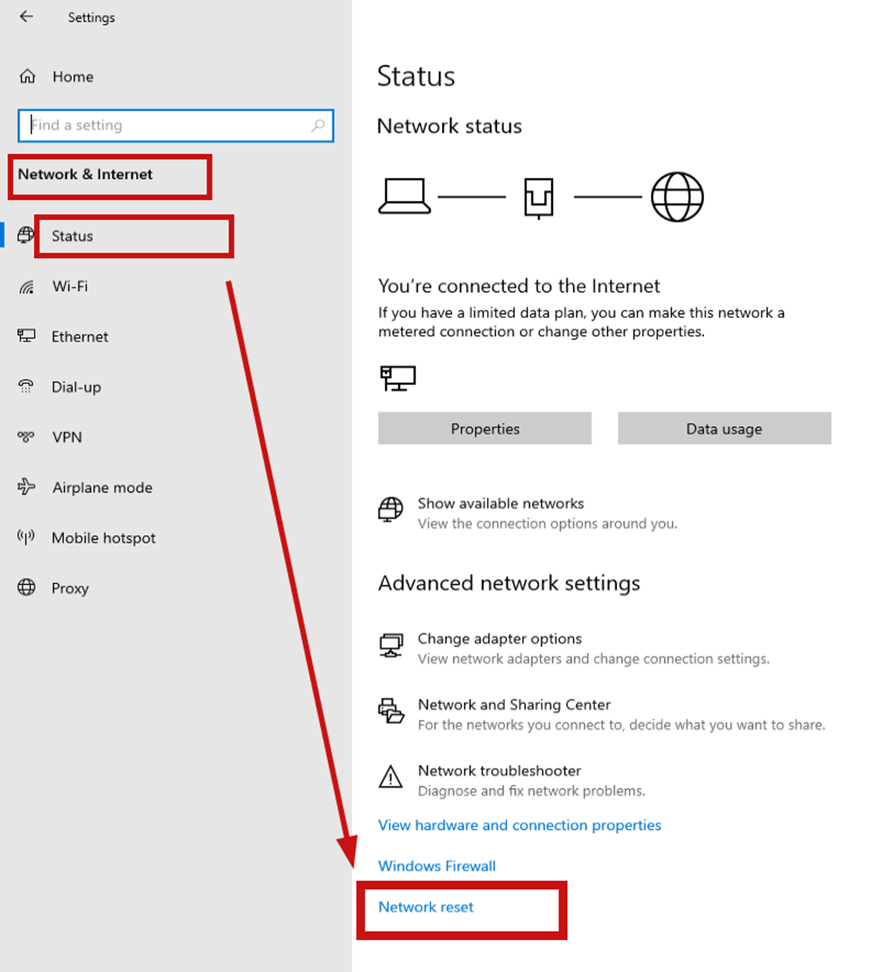Click the Data usage button
This screenshot has height=972, width=871.
coord(724,429)
